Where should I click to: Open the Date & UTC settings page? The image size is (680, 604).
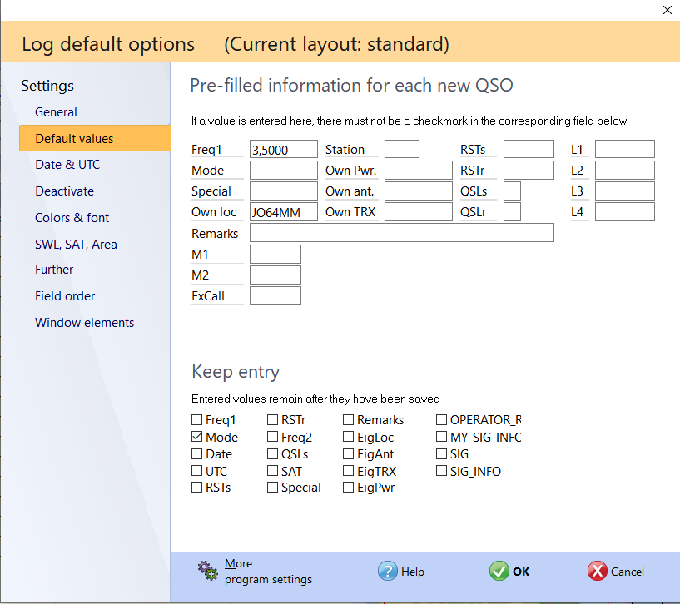[67, 165]
